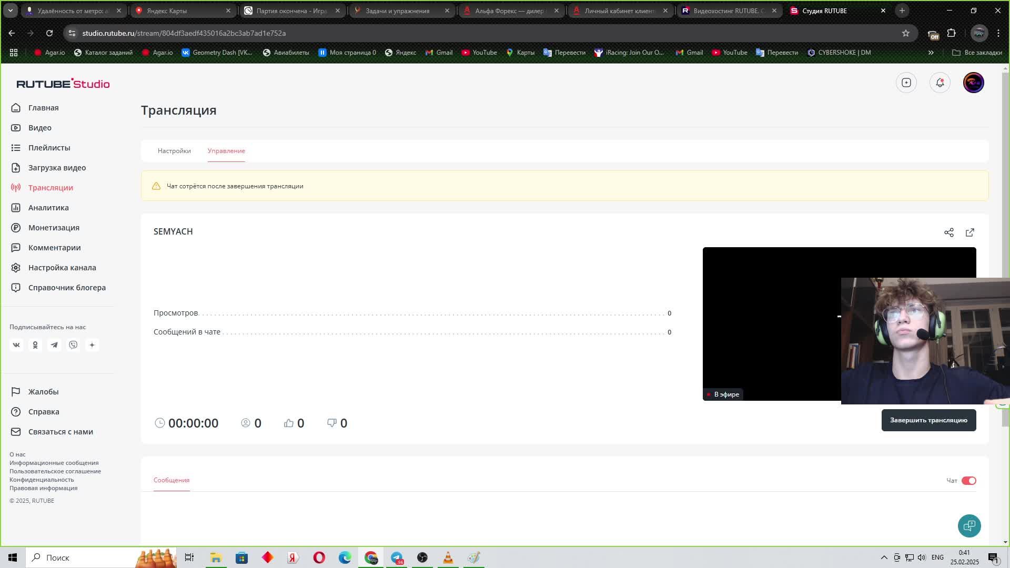
Task: Go to Плейлисты in the sidebar
Action: pyautogui.click(x=41, y=148)
